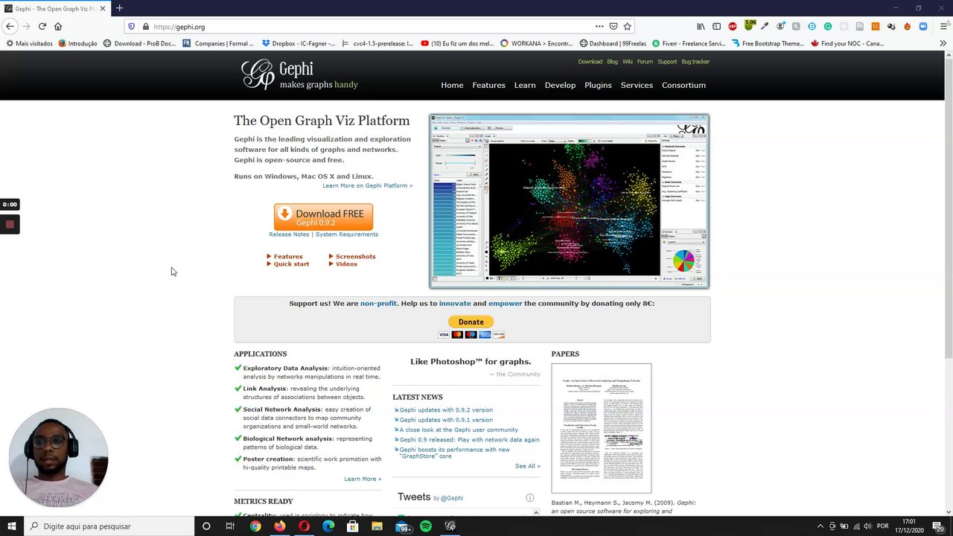The width and height of the screenshot is (953, 536).
Task: Click the Home menu item
Action: pyautogui.click(x=452, y=85)
